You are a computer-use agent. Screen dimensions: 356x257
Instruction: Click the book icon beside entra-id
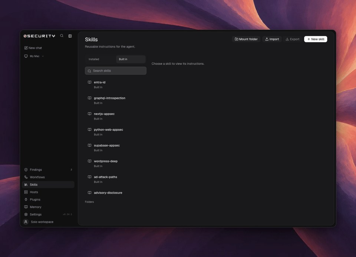coord(90,82)
